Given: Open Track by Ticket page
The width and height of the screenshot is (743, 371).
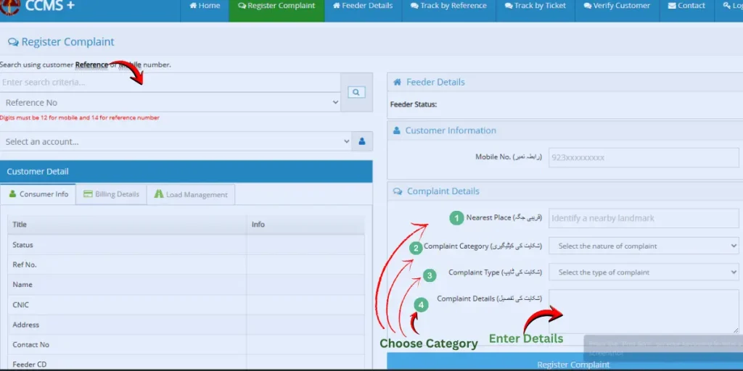Looking at the screenshot, I should 535,6.
